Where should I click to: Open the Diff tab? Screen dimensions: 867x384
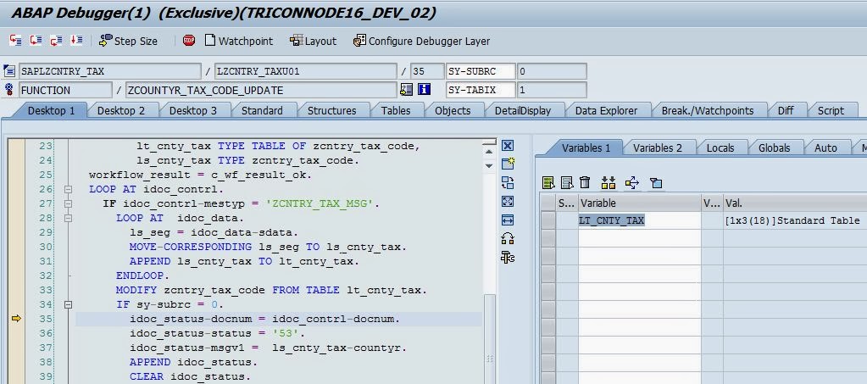point(786,111)
